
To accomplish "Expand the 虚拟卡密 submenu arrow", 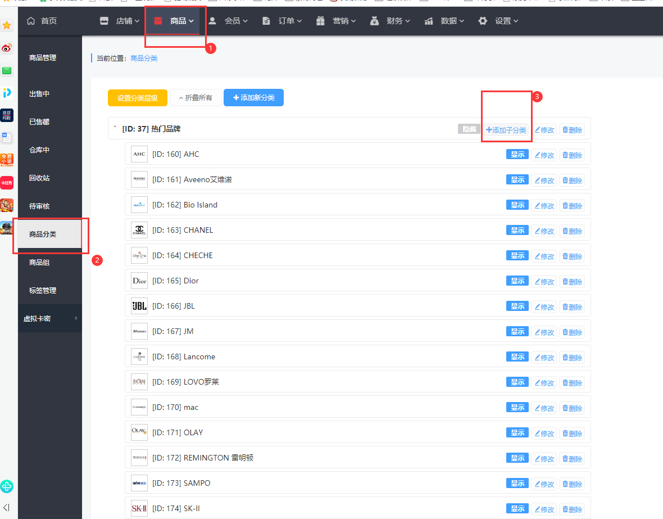I will tap(76, 318).
